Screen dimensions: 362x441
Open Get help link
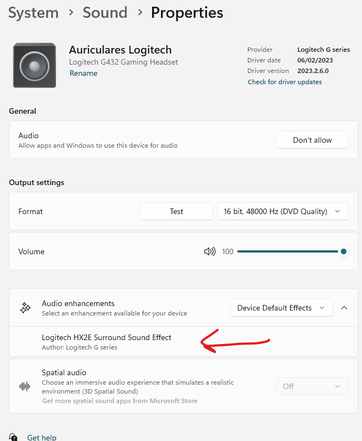pos(42,437)
